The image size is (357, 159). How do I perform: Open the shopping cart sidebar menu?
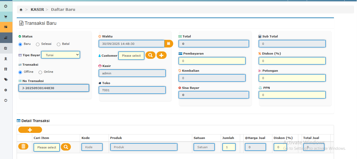pyautogui.click(x=6, y=17)
